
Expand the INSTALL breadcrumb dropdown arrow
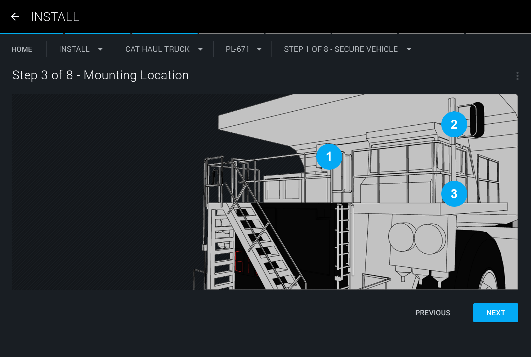pos(100,49)
